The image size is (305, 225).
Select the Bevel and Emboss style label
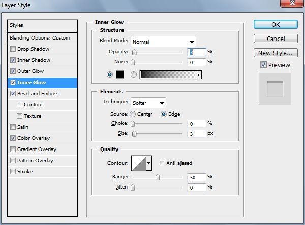(x=38, y=93)
